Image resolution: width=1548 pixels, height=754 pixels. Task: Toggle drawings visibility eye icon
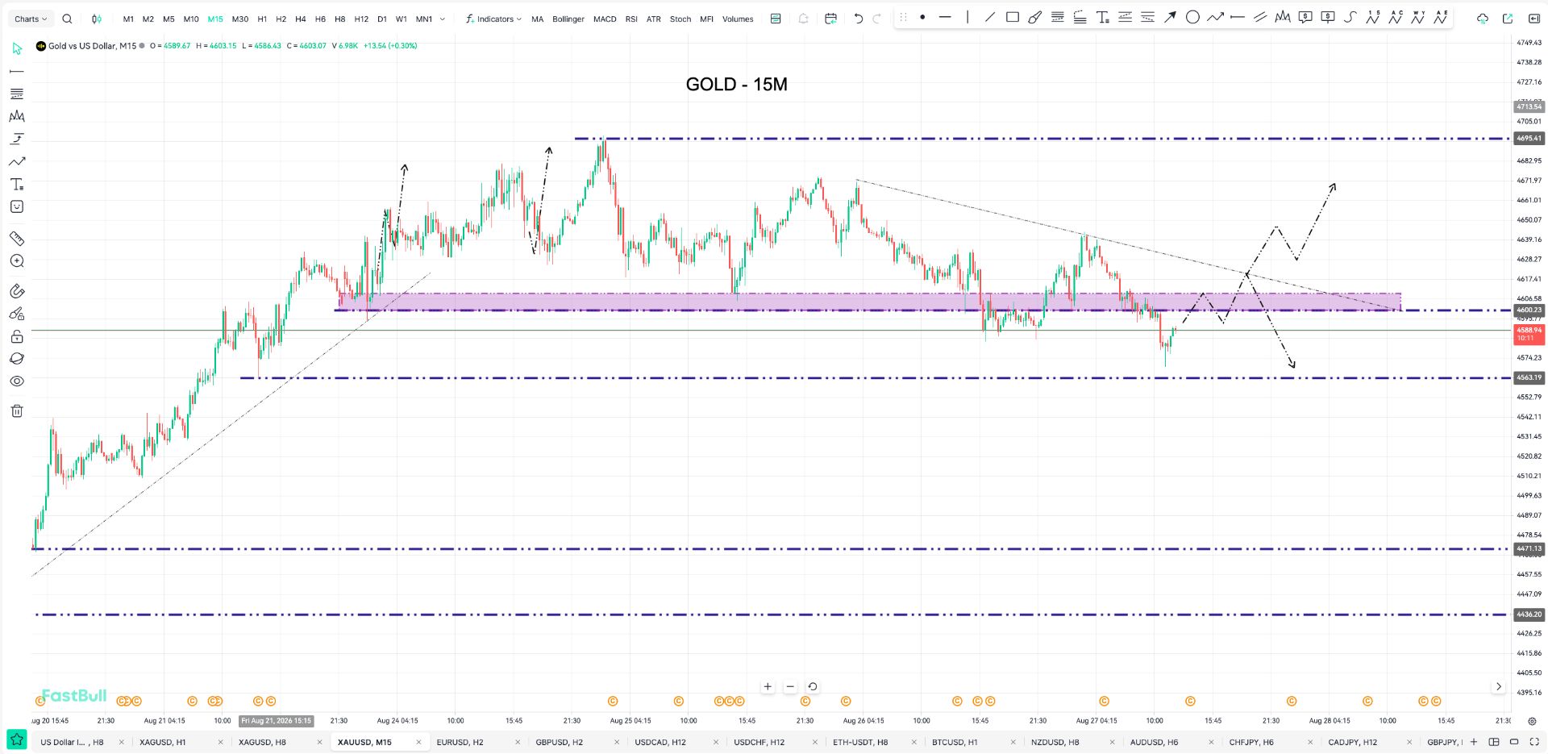point(17,381)
